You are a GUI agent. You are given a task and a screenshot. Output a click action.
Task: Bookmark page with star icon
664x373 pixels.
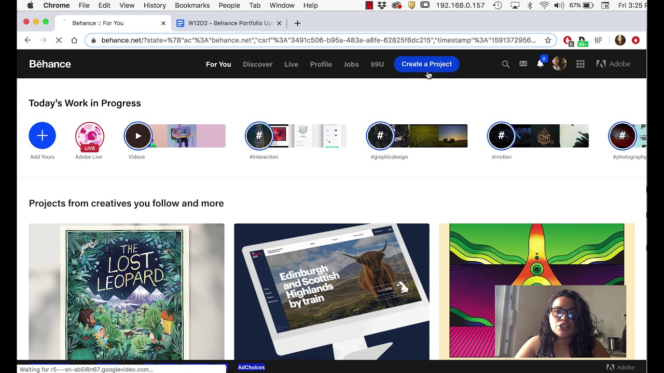pyautogui.click(x=548, y=40)
